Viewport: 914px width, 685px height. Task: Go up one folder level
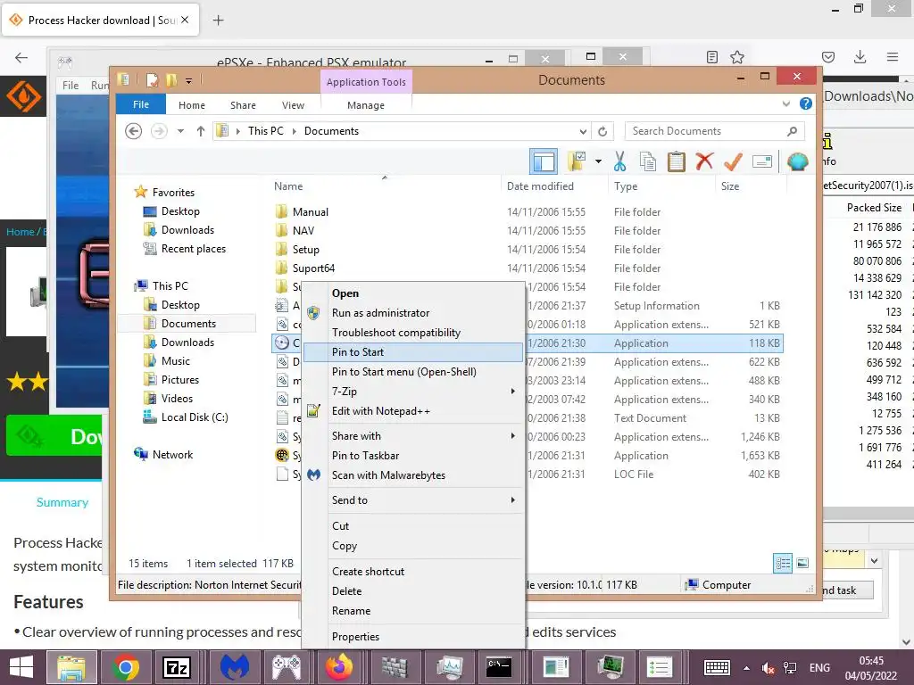click(x=201, y=131)
